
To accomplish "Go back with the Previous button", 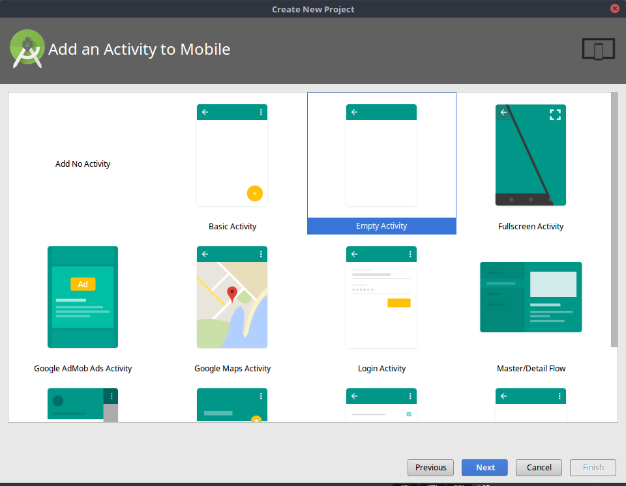I will [x=430, y=467].
